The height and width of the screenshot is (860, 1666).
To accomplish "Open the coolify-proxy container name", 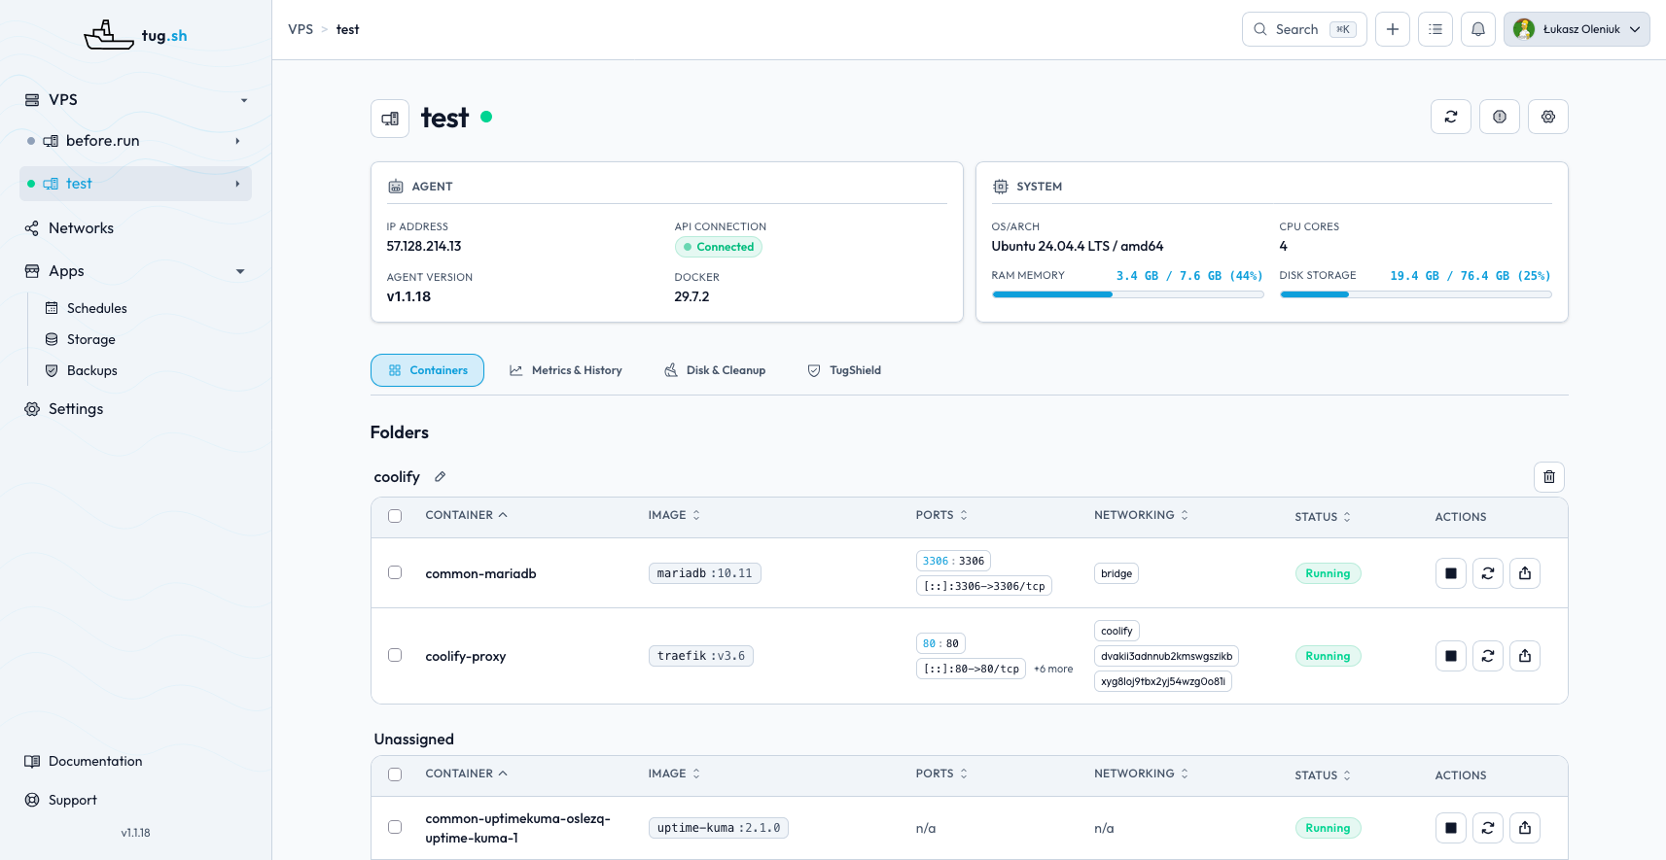I will pos(465,656).
